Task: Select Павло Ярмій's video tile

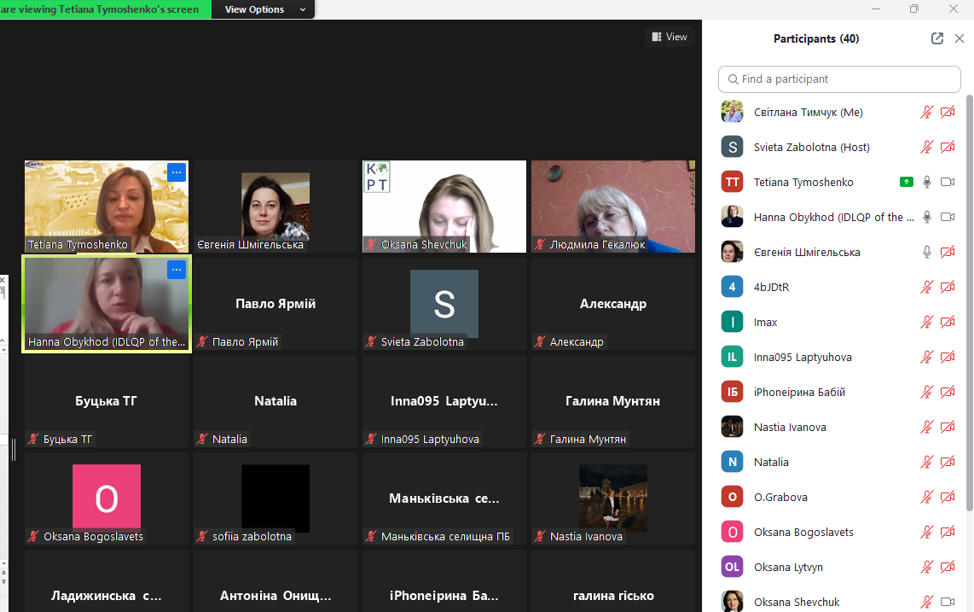Action: tap(275, 304)
